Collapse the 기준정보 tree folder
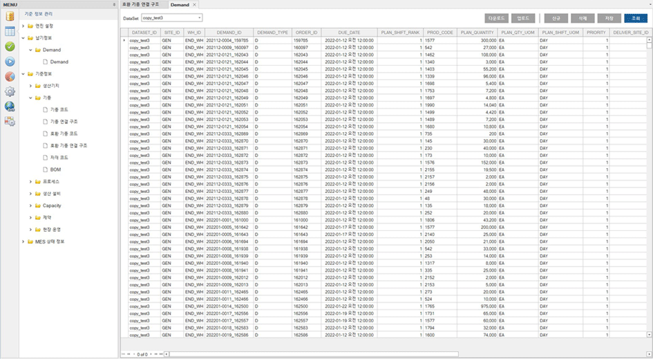The width and height of the screenshot is (653, 359). (x=23, y=73)
